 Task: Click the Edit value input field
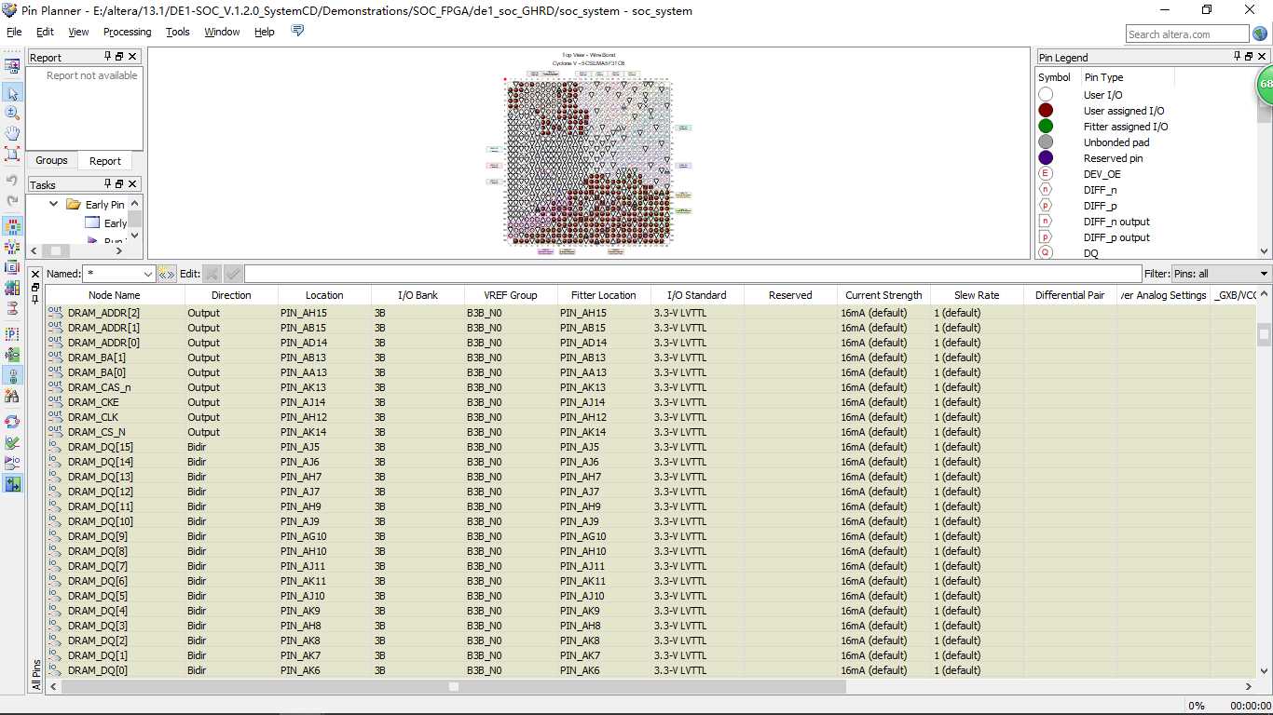(x=692, y=274)
